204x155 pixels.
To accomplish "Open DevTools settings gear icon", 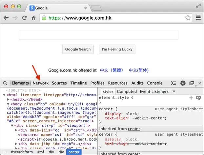I will tap(183, 83).
